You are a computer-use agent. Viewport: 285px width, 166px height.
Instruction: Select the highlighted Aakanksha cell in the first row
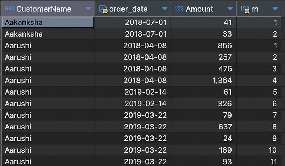(48, 22)
